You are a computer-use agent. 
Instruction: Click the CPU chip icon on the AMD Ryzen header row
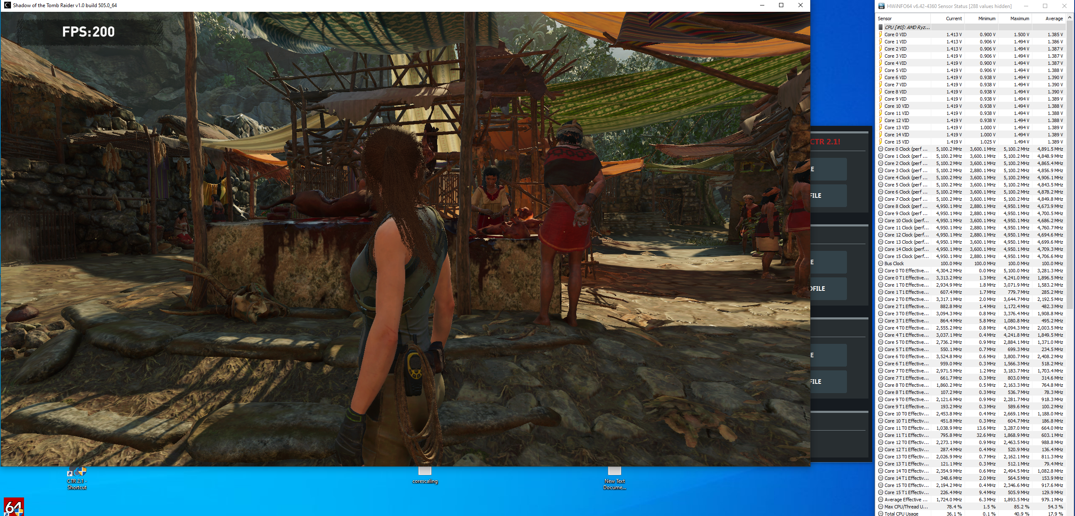tap(881, 27)
